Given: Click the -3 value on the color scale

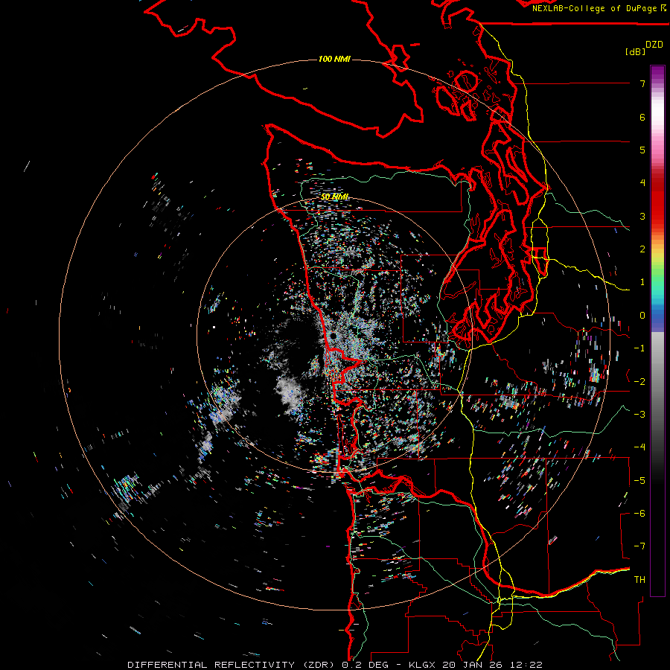Looking at the screenshot, I should click(639, 415).
